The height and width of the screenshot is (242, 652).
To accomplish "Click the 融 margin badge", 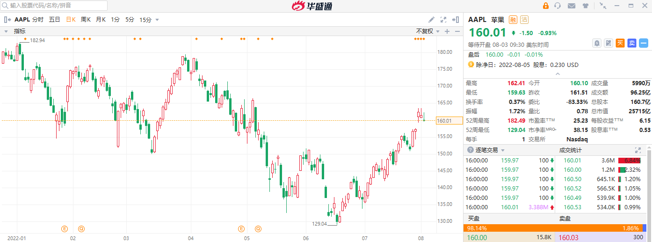I will point(513,20).
